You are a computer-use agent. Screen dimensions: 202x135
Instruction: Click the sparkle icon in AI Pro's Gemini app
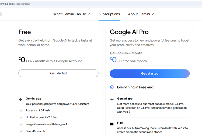[112, 99]
